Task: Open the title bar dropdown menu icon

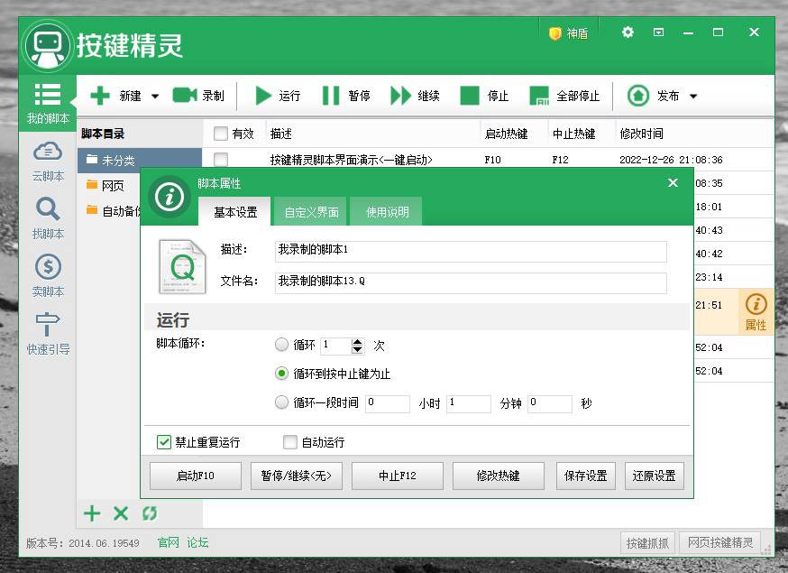Action: (658, 32)
